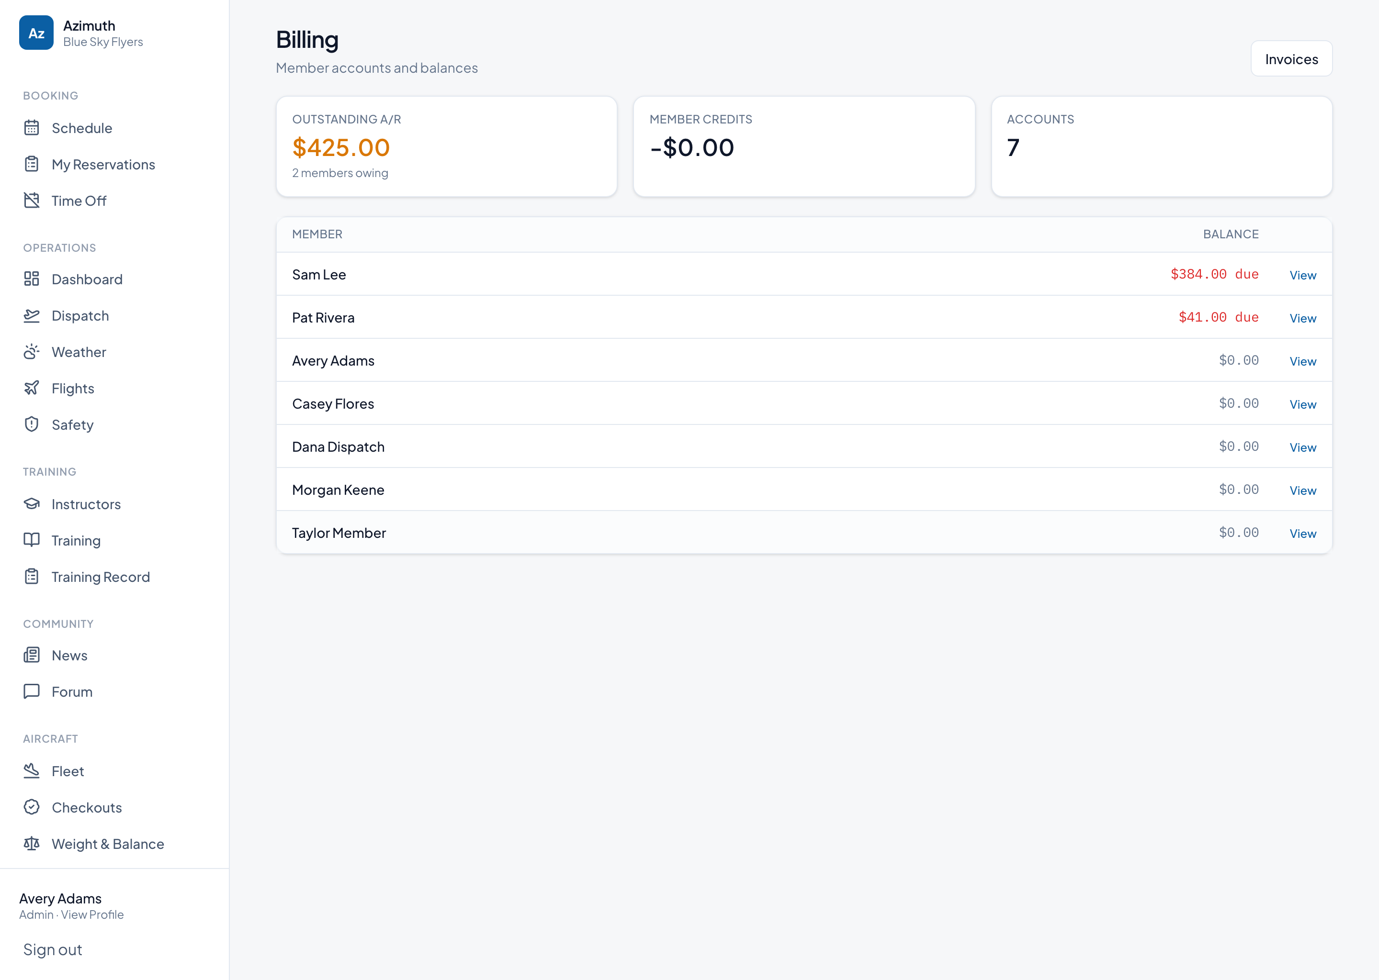Open the Time Off section

click(x=79, y=201)
